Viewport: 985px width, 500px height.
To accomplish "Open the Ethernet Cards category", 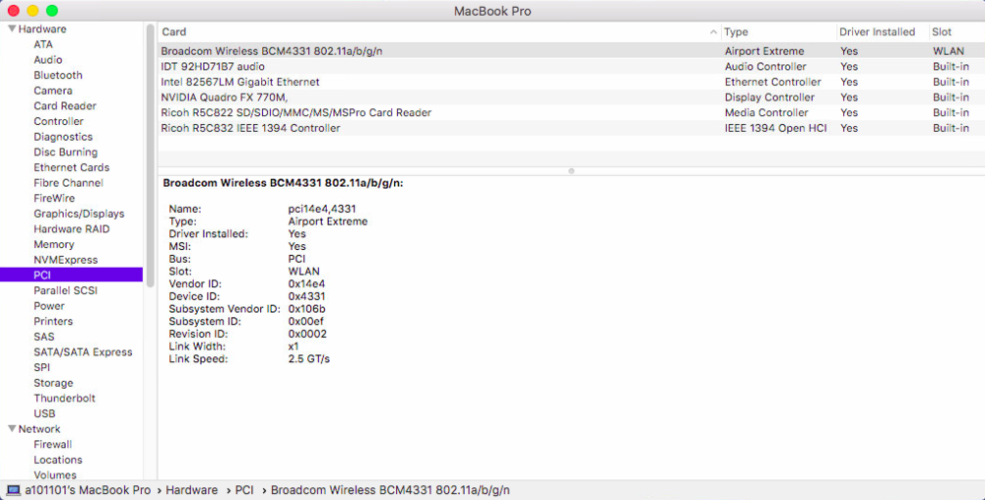I will click(x=72, y=167).
